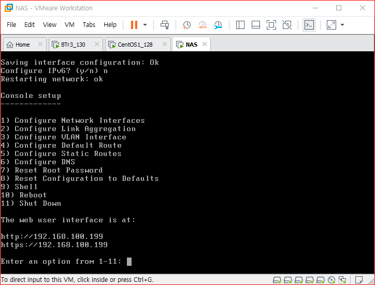
Task: Click the message log note icon
Action: (x=358, y=280)
